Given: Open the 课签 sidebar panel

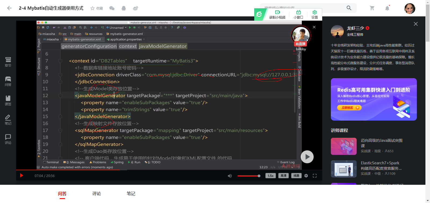Looking at the screenshot, I should click(8, 101).
